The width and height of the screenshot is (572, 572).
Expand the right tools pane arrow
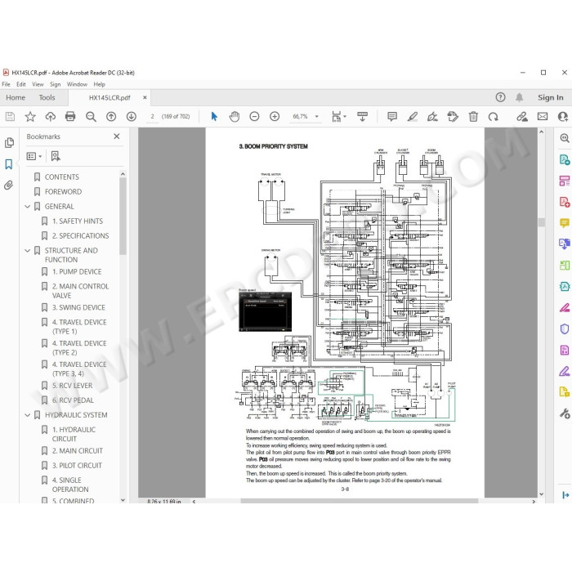[x=565, y=495]
